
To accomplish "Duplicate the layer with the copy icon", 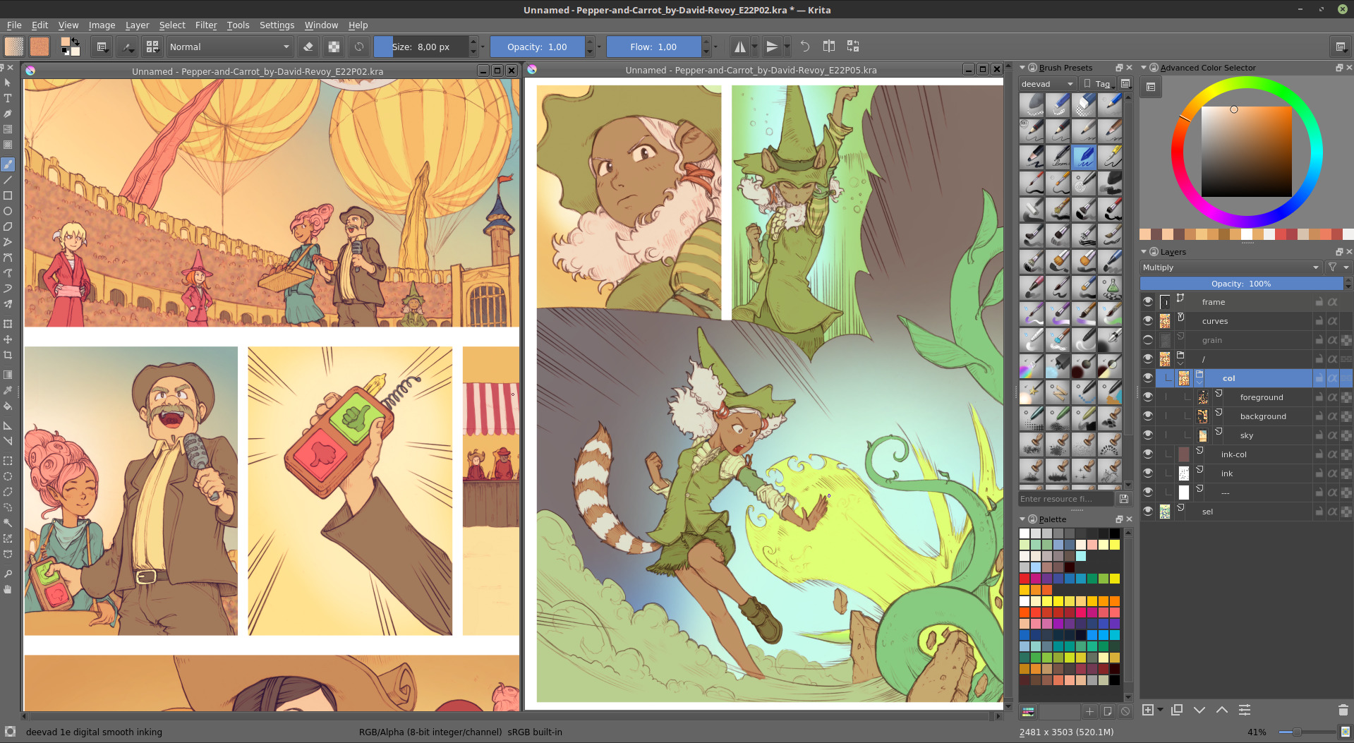I will tap(1176, 710).
